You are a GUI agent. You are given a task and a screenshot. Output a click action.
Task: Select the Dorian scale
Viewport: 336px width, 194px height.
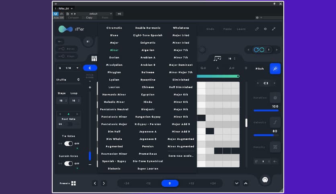point(114,57)
